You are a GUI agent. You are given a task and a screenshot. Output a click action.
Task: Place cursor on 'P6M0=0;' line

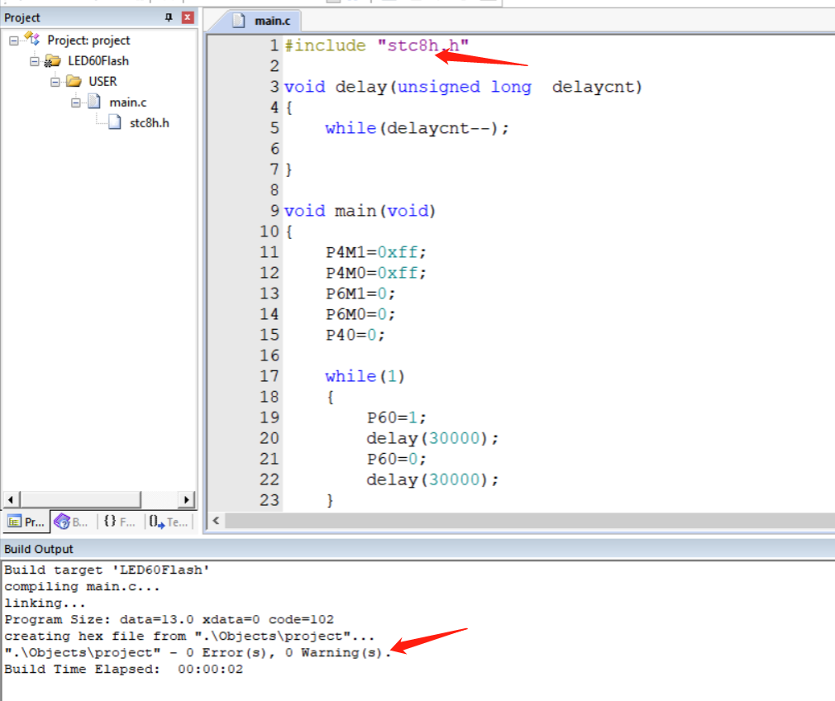tap(360, 314)
